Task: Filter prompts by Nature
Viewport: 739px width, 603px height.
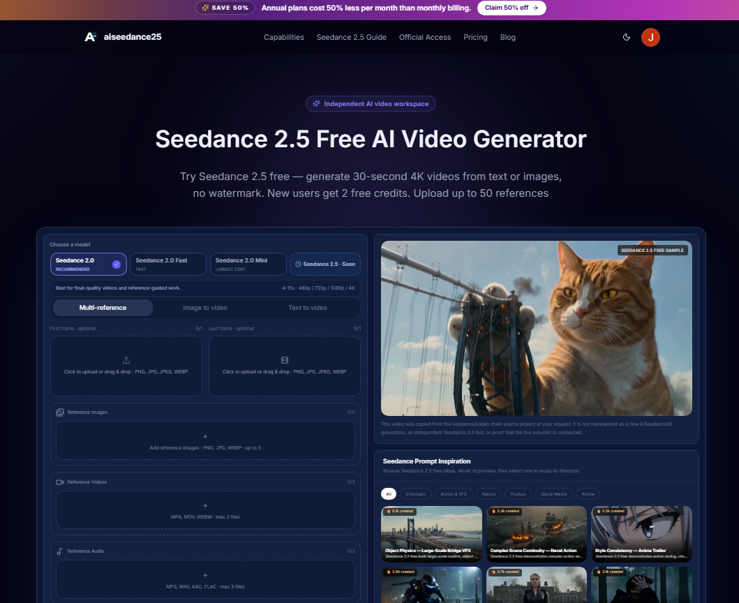Action: tap(488, 494)
